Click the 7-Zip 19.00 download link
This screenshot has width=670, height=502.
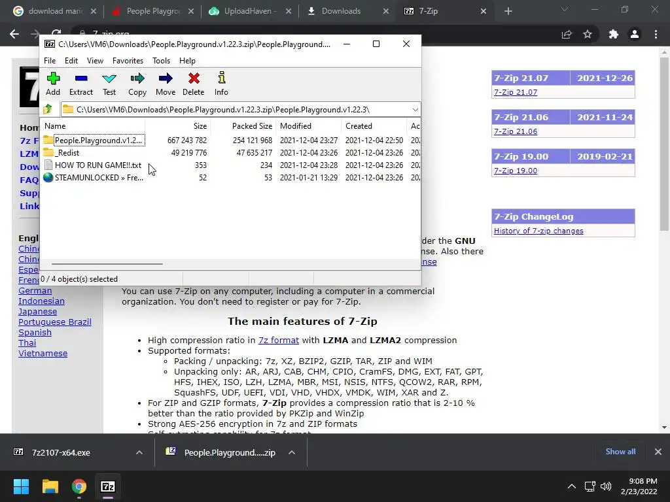point(516,171)
